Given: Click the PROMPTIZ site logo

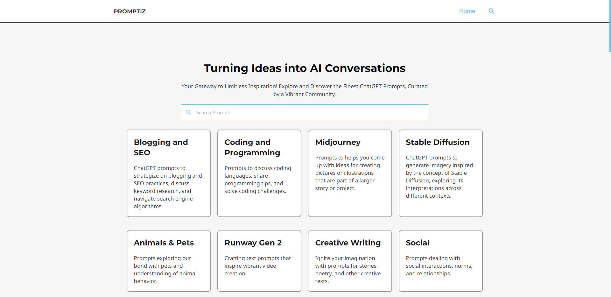Looking at the screenshot, I should tap(130, 11).
